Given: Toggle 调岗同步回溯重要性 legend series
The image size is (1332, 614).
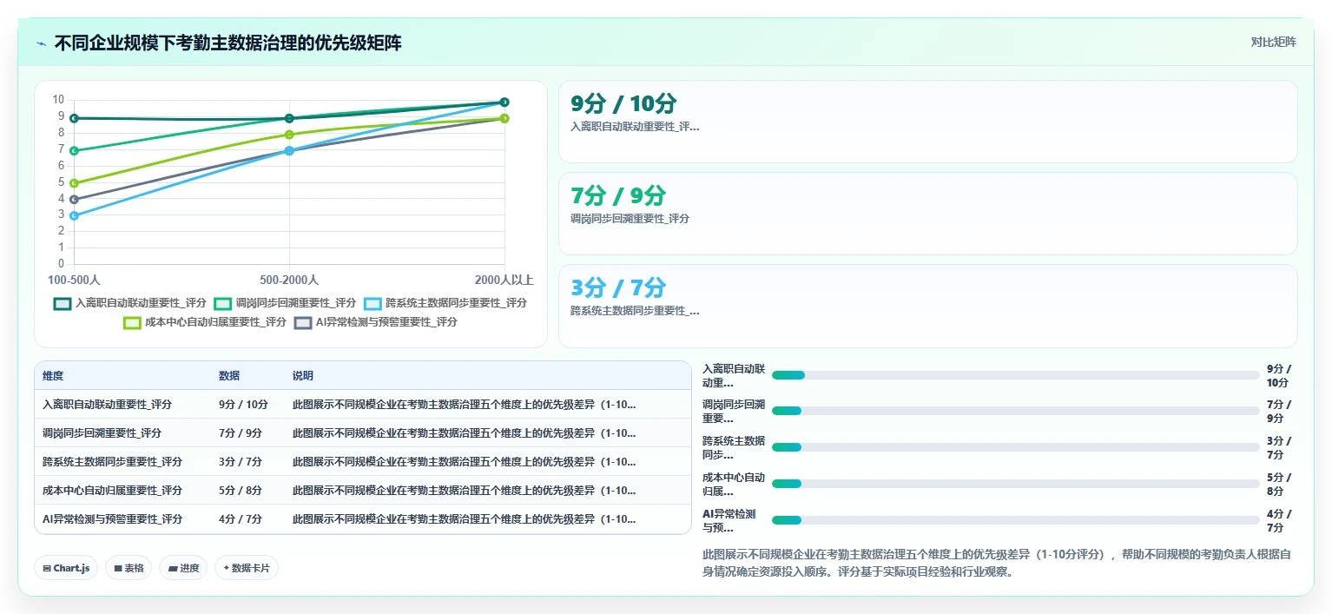Looking at the screenshot, I should [x=285, y=303].
